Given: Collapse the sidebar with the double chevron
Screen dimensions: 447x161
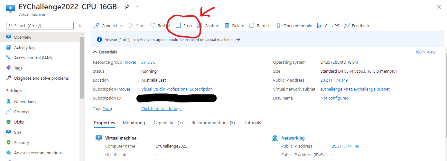Looking at the screenshot, I should point(80,26).
